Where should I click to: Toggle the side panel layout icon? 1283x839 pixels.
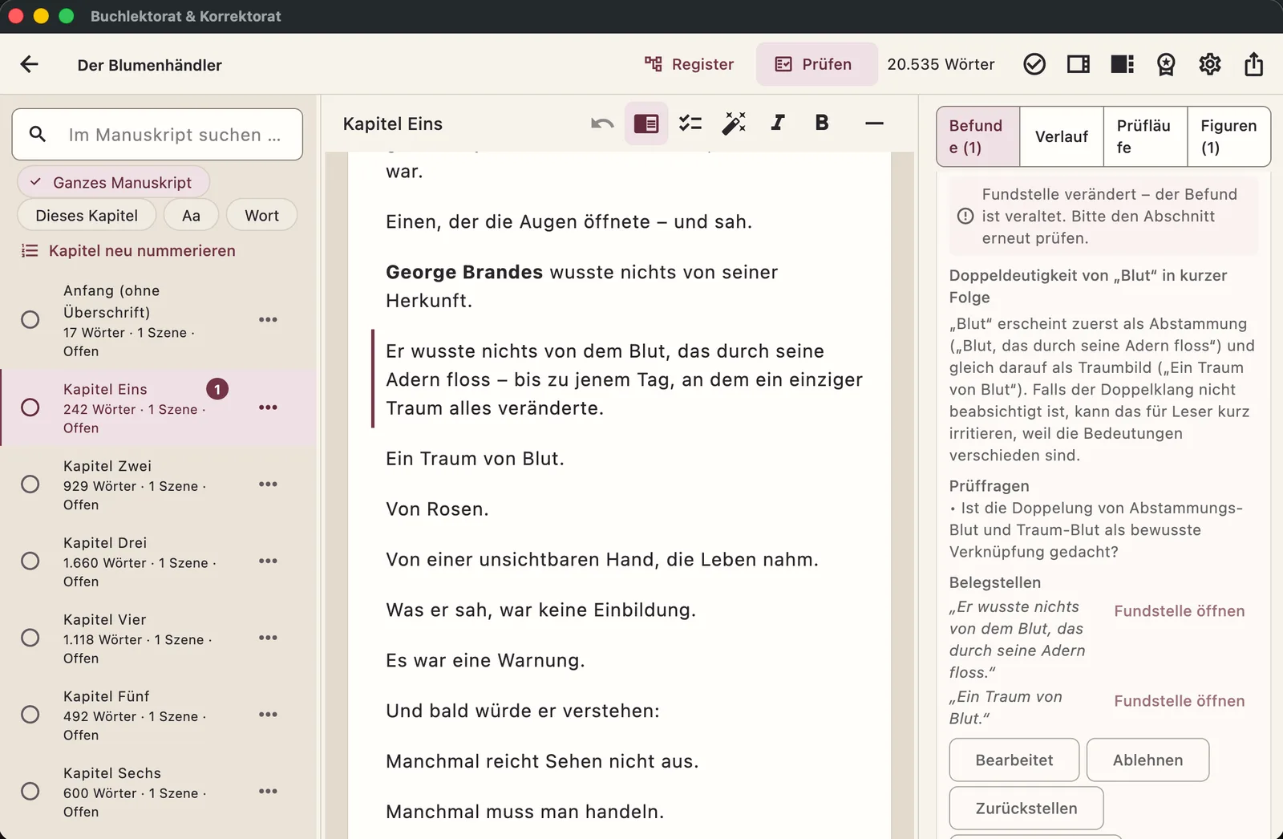pyautogui.click(x=1079, y=64)
